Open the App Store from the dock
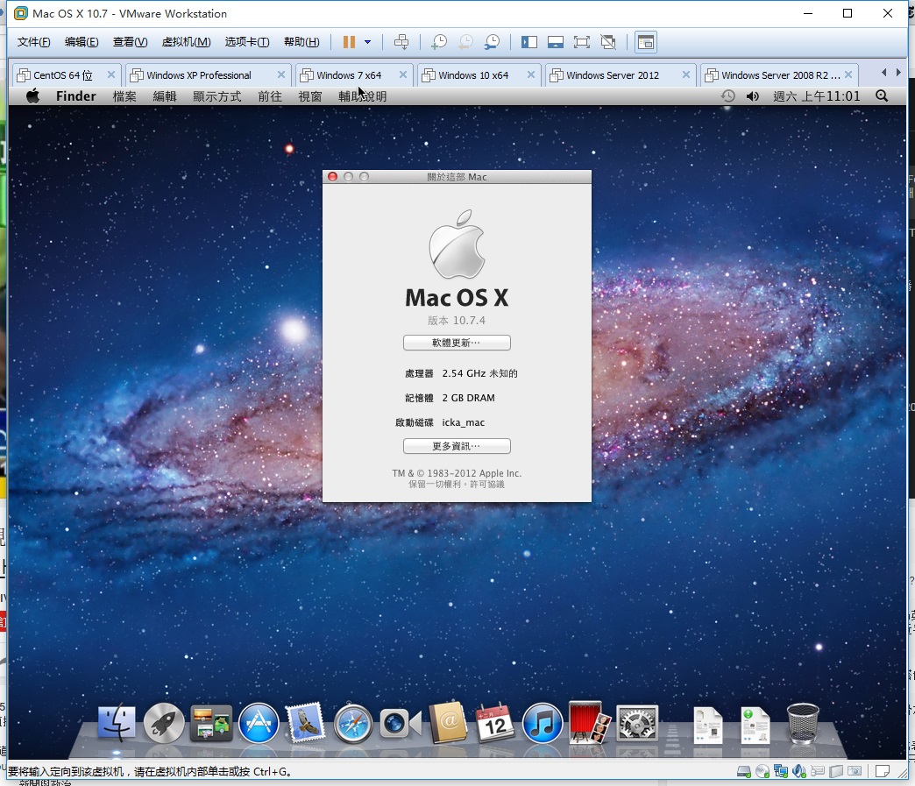Screen dimensions: 915x786 pos(259,724)
